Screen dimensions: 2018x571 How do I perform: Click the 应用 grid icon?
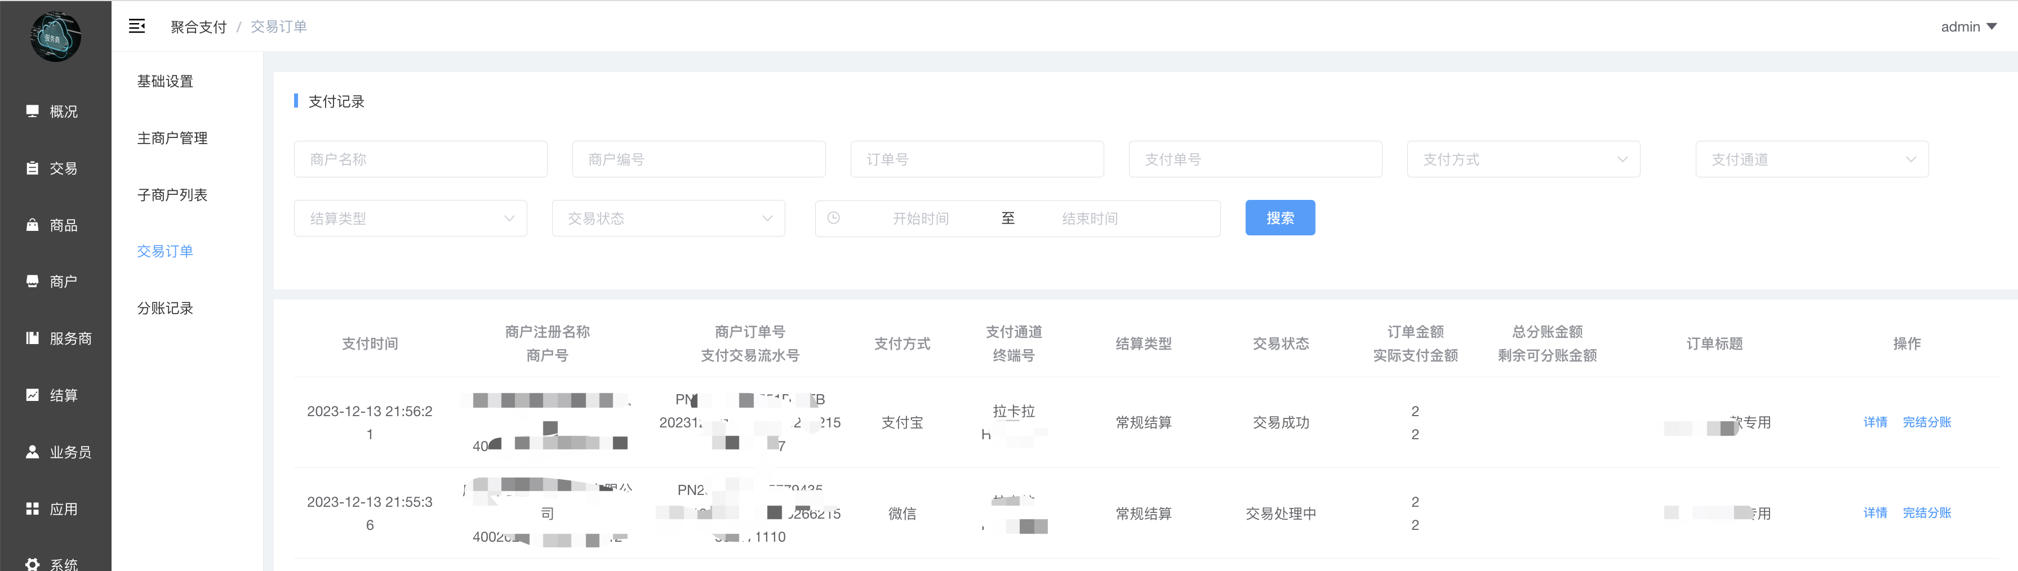tap(32, 509)
